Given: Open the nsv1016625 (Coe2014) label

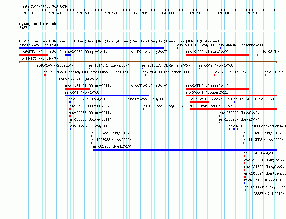Looking at the screenshot, I should pyautogui.click(x=39, y=45).
